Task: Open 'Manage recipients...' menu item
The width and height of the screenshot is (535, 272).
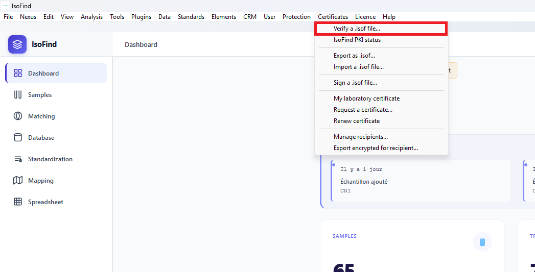Action: 381,137
